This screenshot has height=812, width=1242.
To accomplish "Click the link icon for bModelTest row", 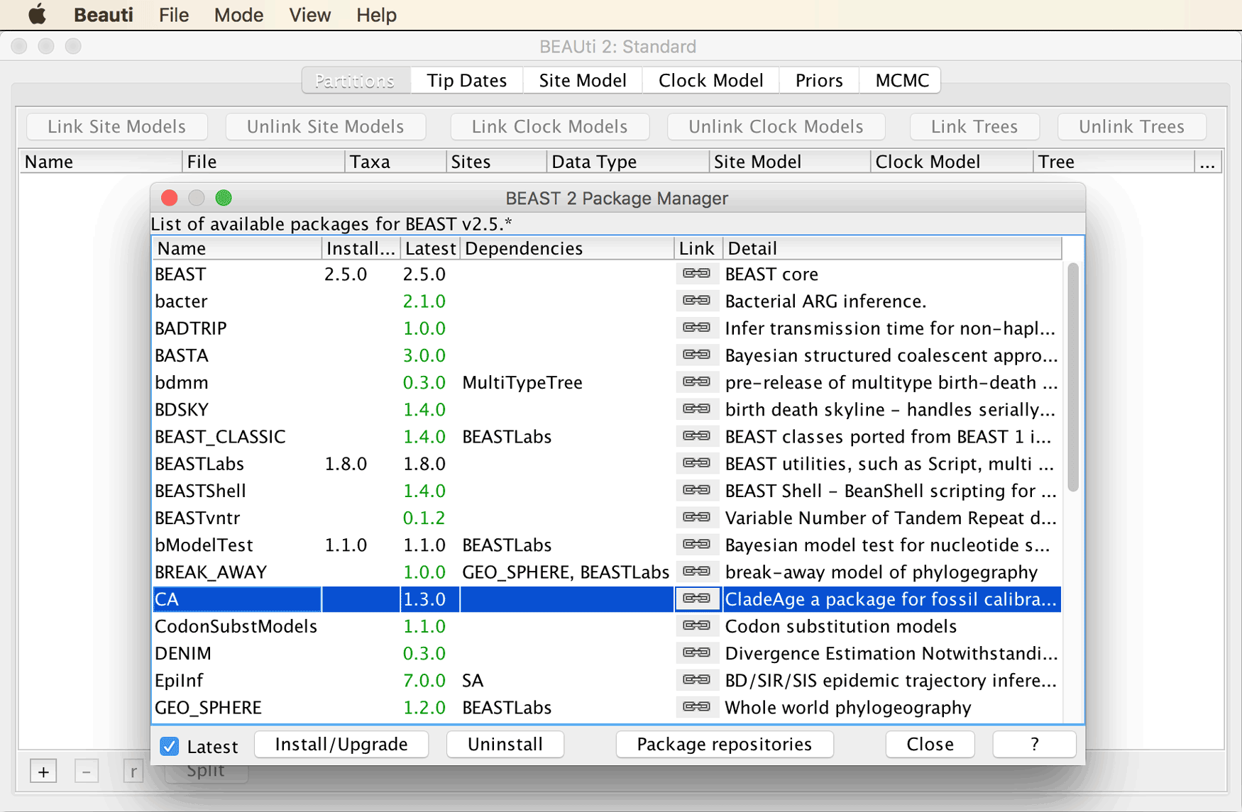I will 696,545.
